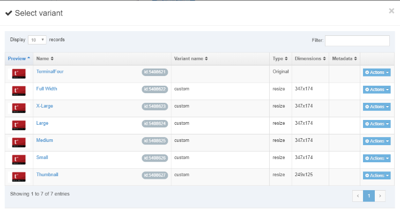Open Actions menu for Thumbnail row
400x211 pixels.
pos(376,175)
